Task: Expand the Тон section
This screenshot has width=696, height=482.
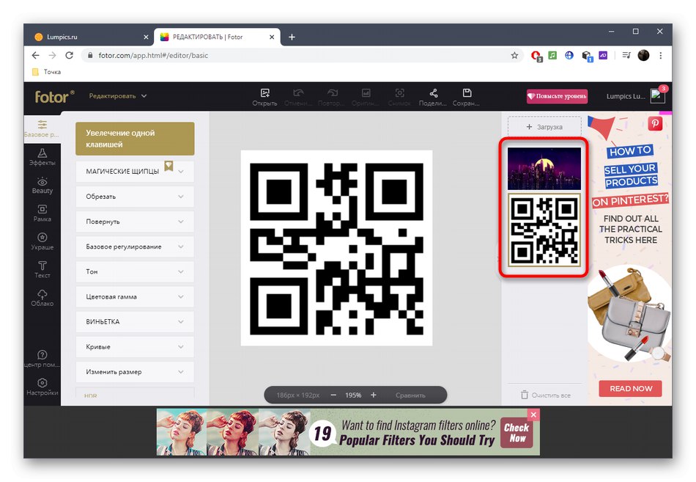Action: (135, 271)
